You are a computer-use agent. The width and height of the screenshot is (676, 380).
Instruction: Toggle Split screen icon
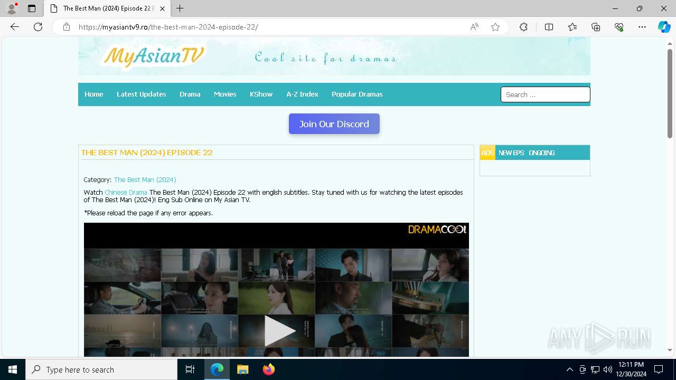(549, 27)
